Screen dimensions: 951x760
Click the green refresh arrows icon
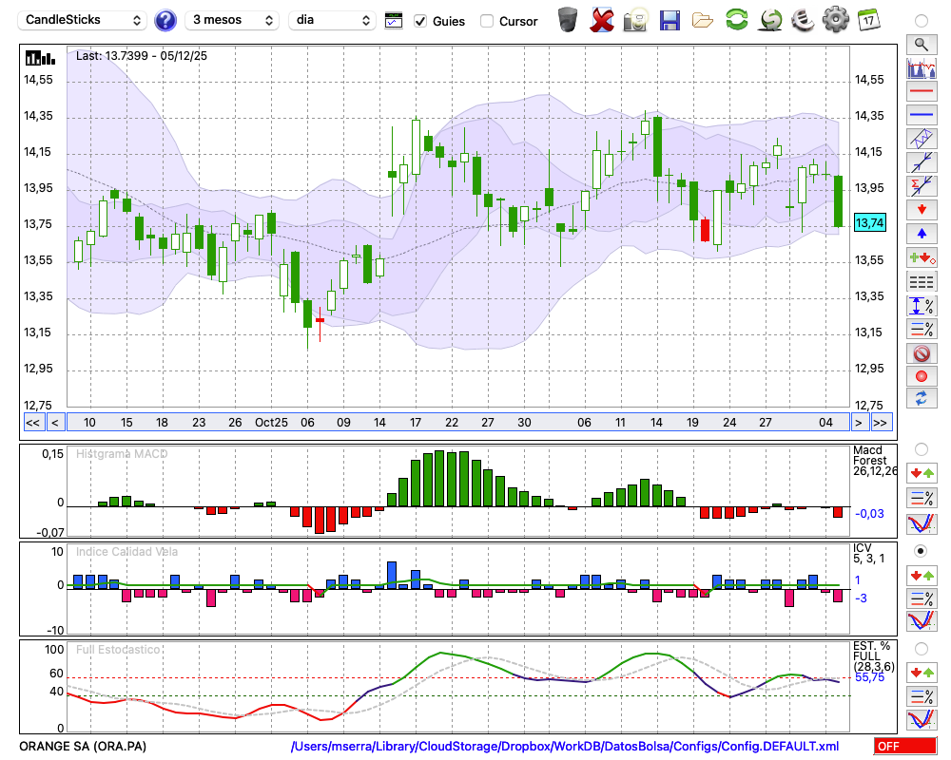pos(736,19)
